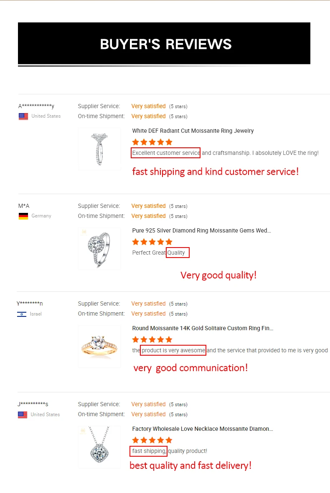Click star rating of Pure 925 Silver Ring

point(152,242)
